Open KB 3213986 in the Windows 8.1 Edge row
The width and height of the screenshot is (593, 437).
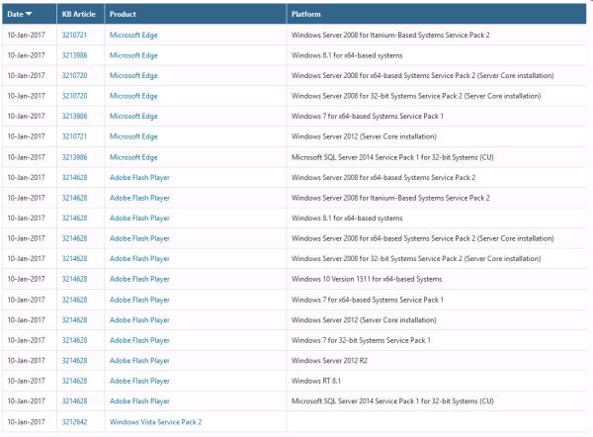[74, 55]
